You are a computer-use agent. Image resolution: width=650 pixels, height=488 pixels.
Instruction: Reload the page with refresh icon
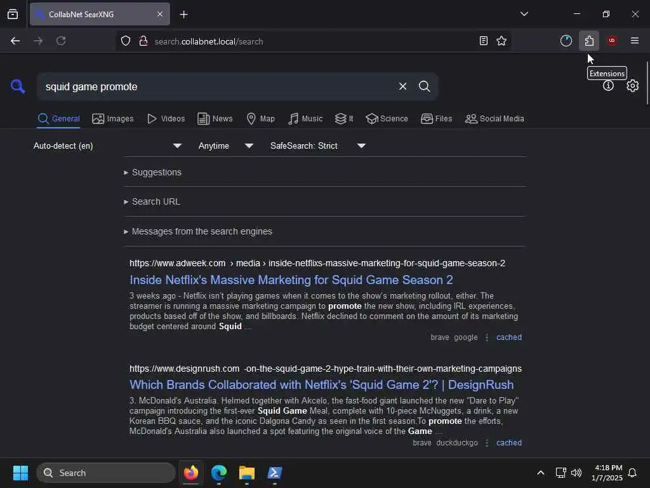click(61, 41)
